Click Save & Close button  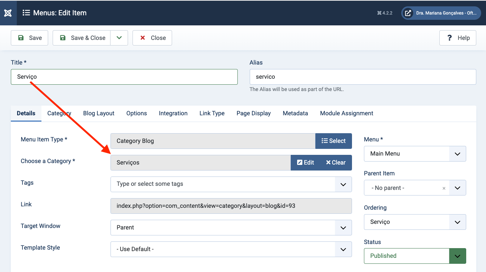[82, 38]
